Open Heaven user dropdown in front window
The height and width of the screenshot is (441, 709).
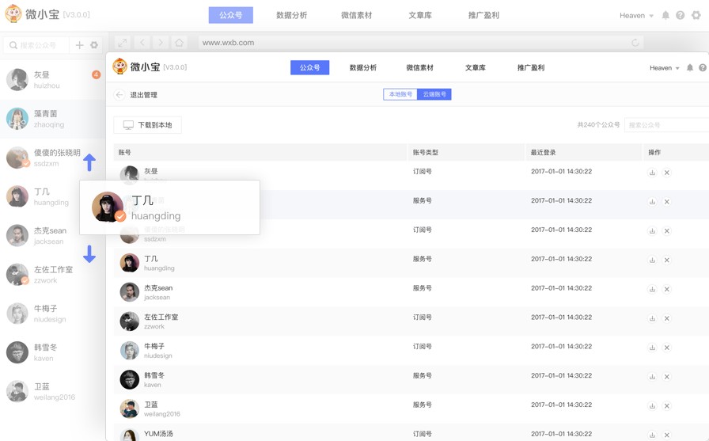click(x=664, y=68)
